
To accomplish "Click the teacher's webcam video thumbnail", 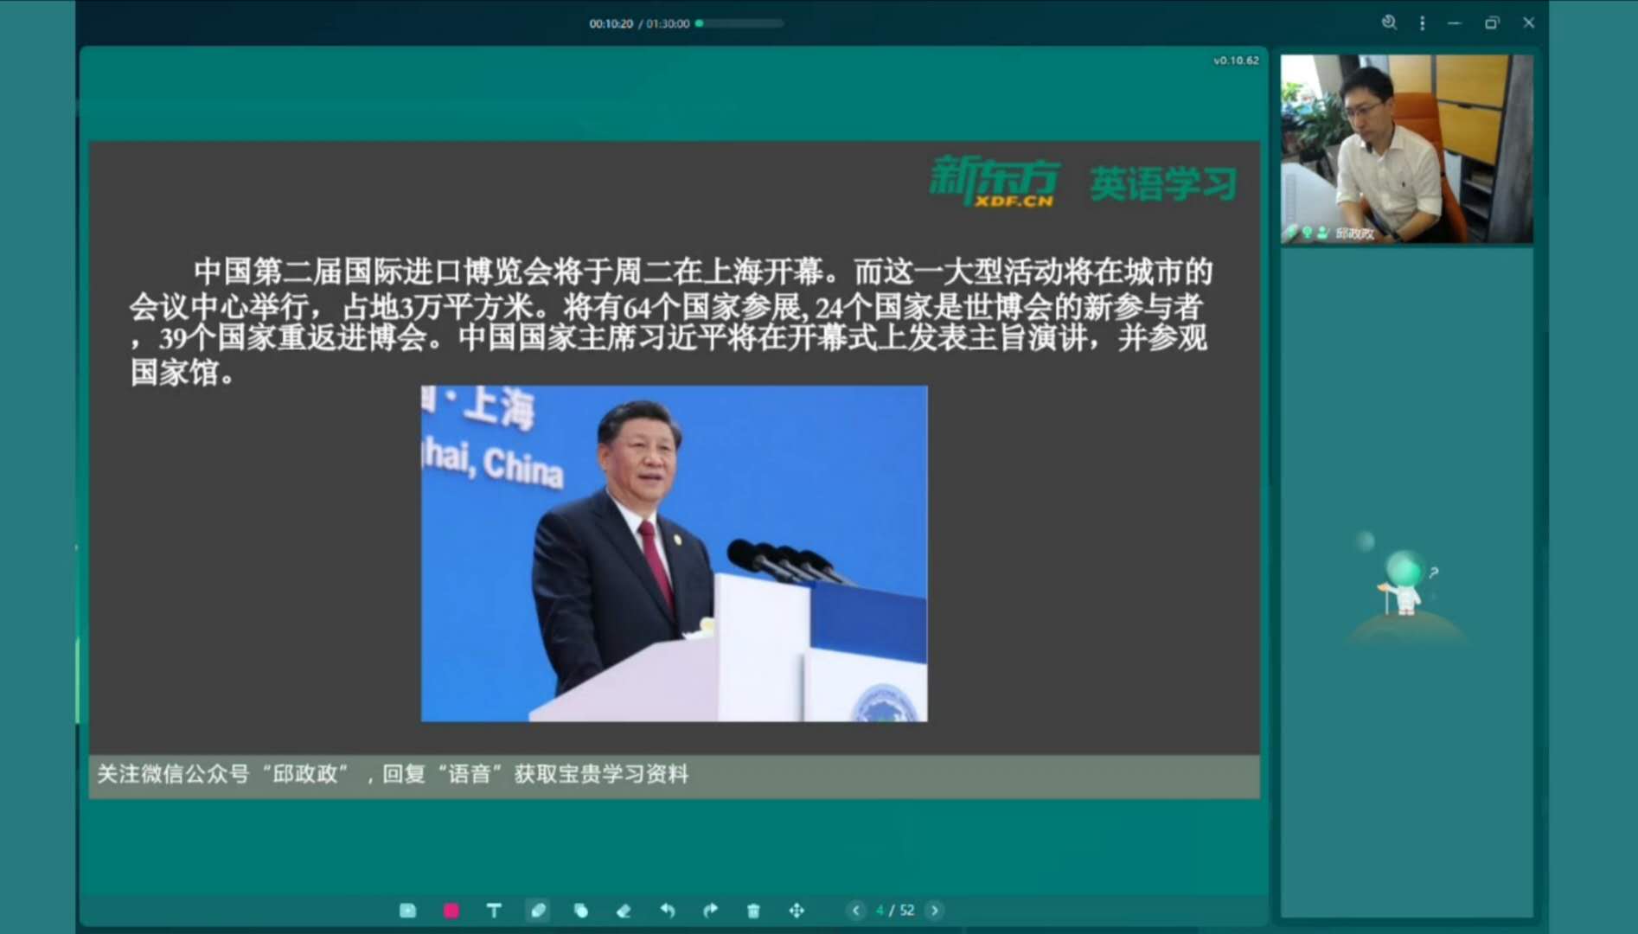I will (1406, 147).
